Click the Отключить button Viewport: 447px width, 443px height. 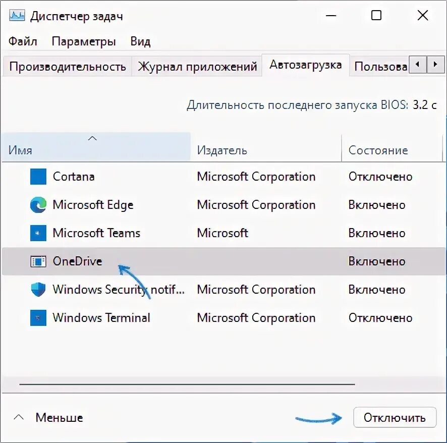click(x=395, y=417)
